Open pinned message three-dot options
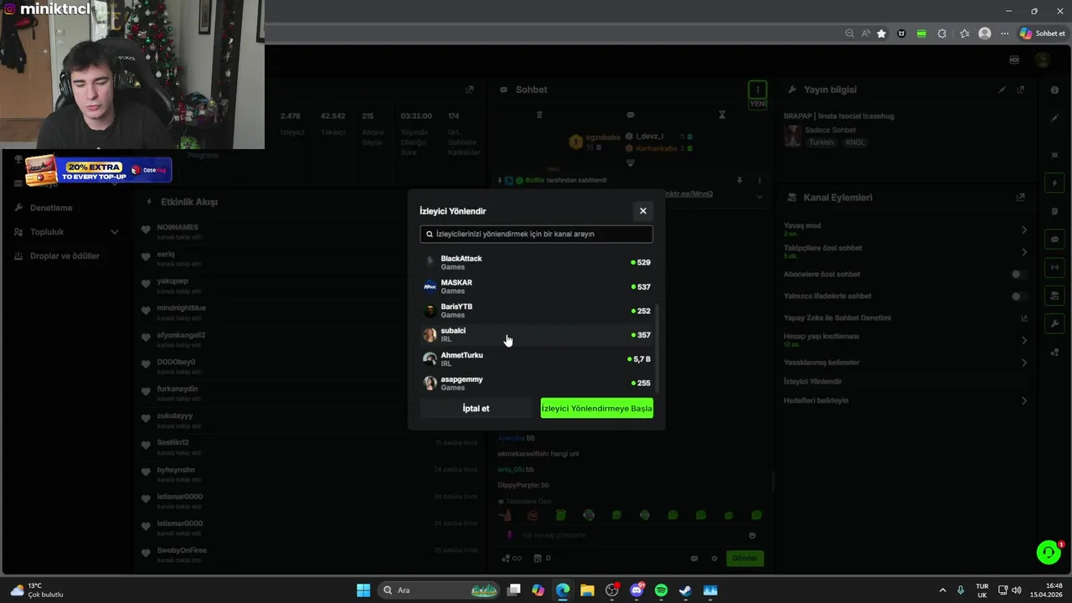This screenshot has height=603, width=1072. [x=760, y=180]
